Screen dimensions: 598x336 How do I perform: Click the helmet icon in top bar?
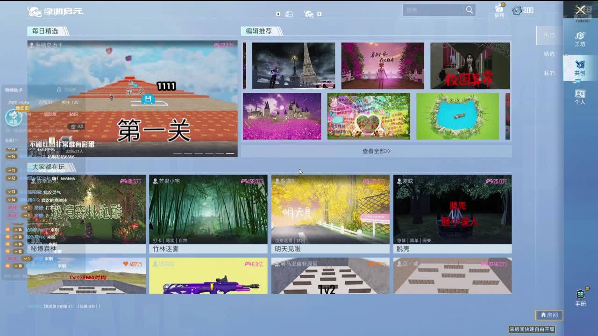coord(289,14)
